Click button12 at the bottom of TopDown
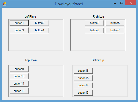 (19, 91)
